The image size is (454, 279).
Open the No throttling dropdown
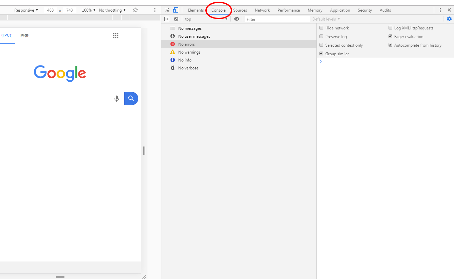pyautogui.click(x=112, y=10)
